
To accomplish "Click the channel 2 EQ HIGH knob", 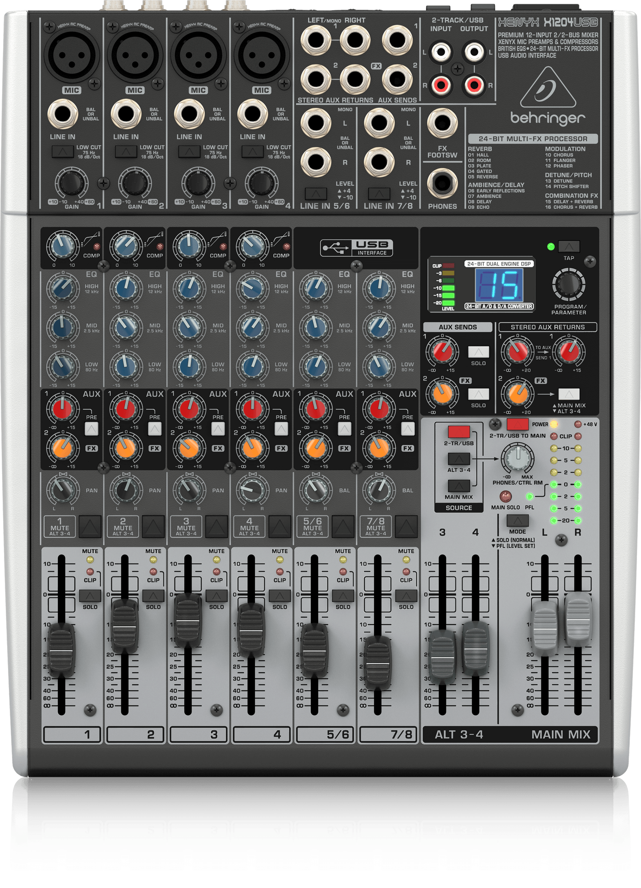I will (126, 288).
